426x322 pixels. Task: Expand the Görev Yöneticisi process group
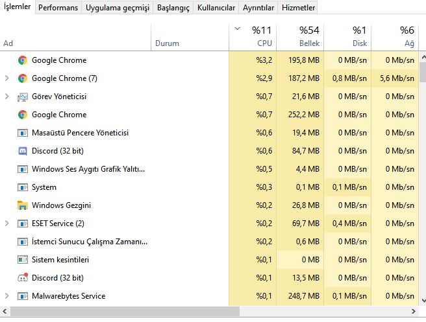[7, 97]
